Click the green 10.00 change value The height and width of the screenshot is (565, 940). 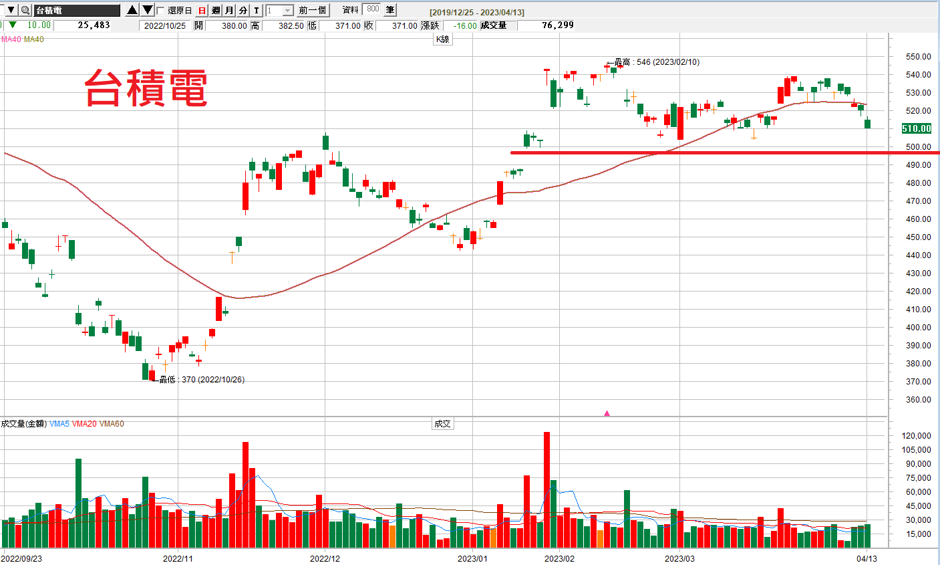pyautogui.click(x=39, y=25)
